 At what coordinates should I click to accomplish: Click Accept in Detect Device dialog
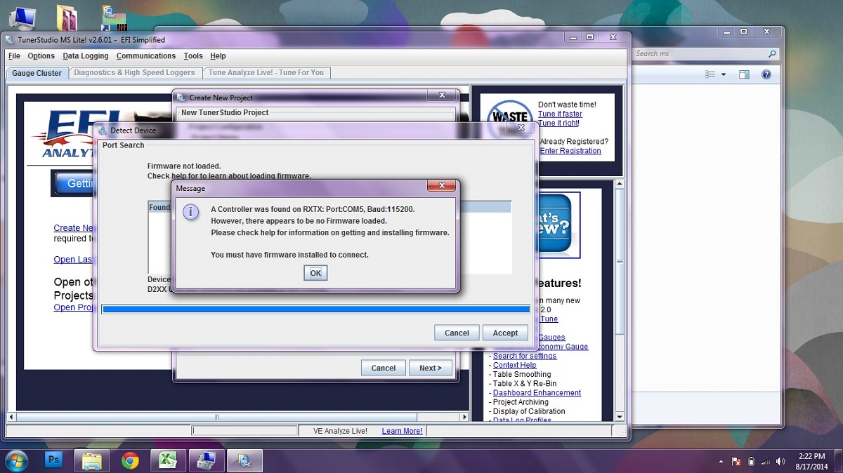505,333
